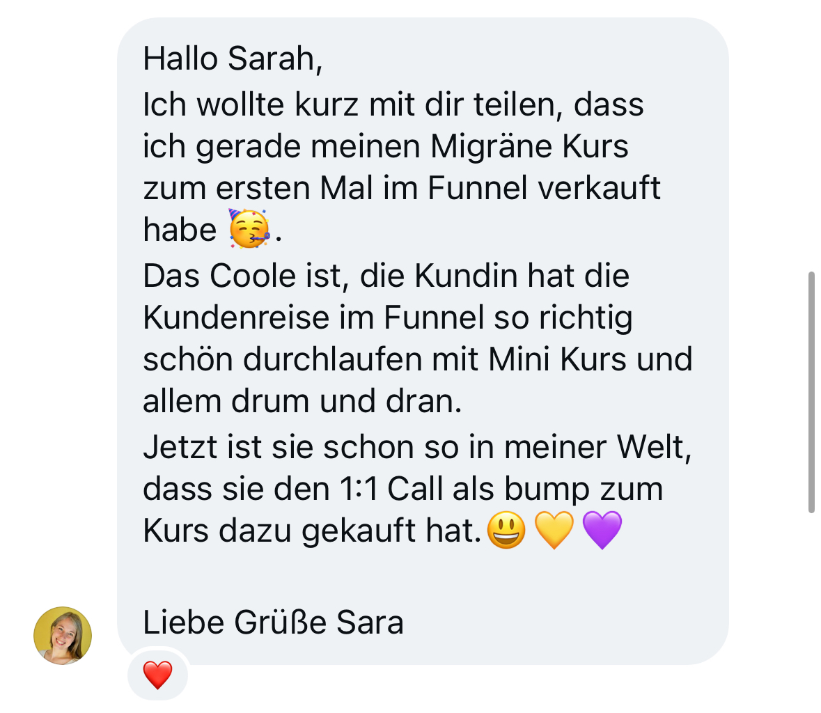Click the red heart reaction badge
The width and height of the screenshot is (821, 713).
point(157,675)
